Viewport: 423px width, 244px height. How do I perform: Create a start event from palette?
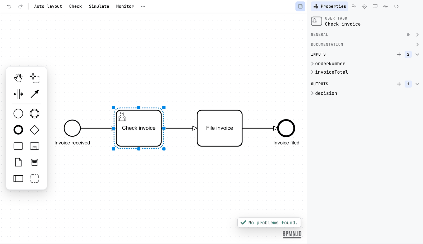18,114
